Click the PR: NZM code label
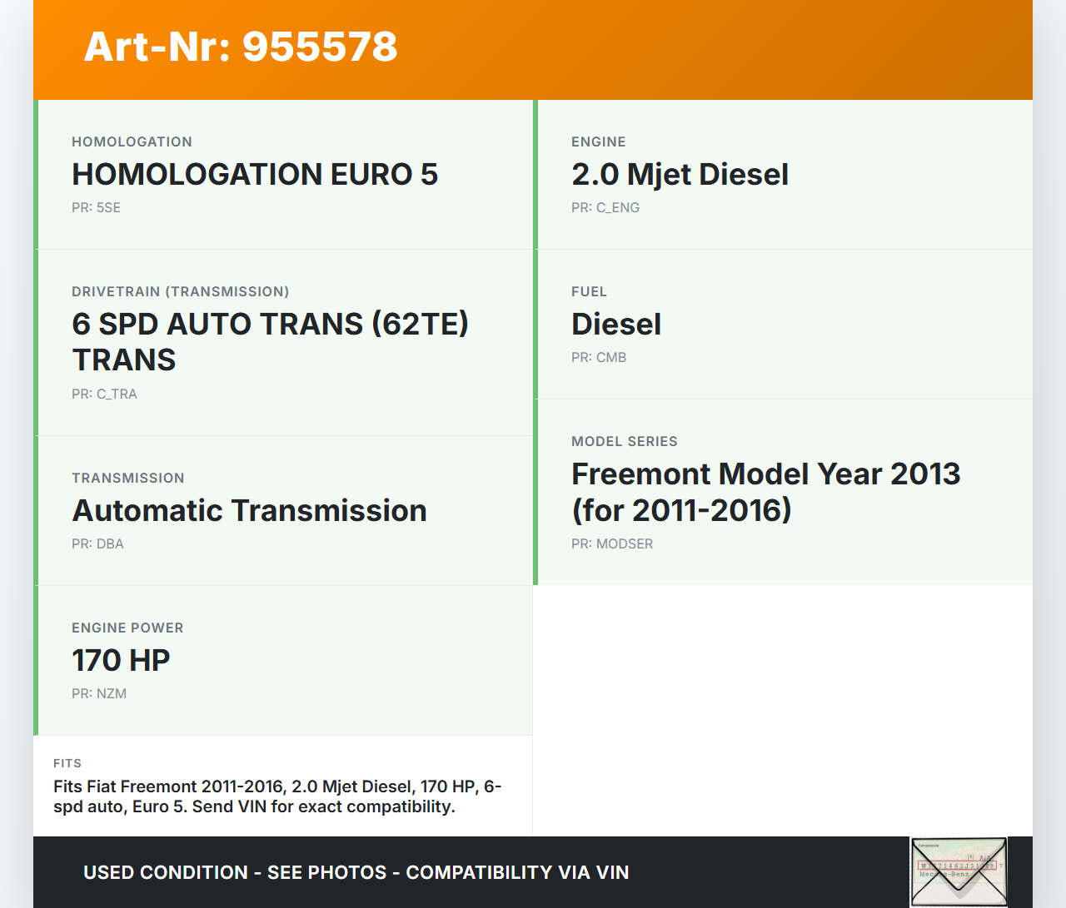Viewport: 1066px width, 908px height. 99,694
